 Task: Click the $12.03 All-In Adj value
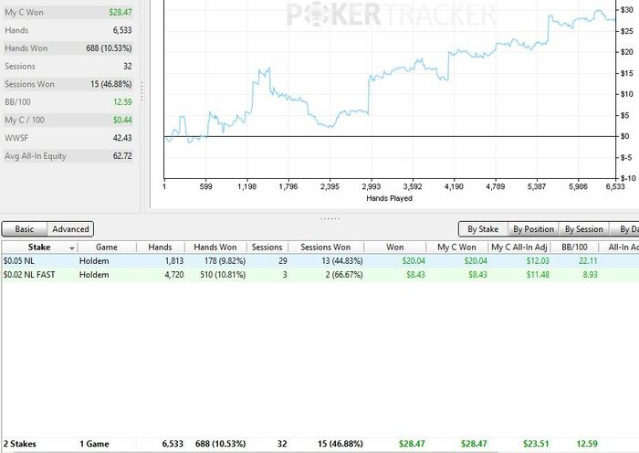[x=538, y=261]
